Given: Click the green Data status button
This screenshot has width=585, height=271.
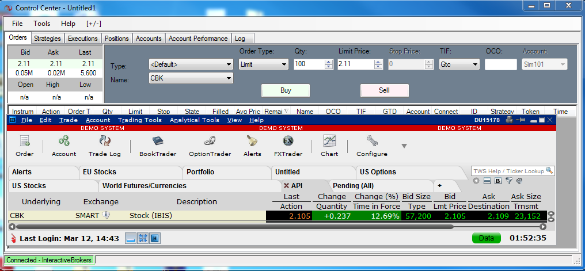Looking at the screenshot, I should click(486, 238).
